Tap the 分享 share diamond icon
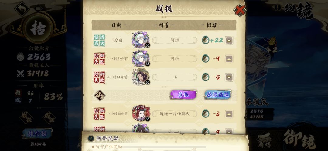The height and width of the screenshot is (151, 328). tap(100, 95)
